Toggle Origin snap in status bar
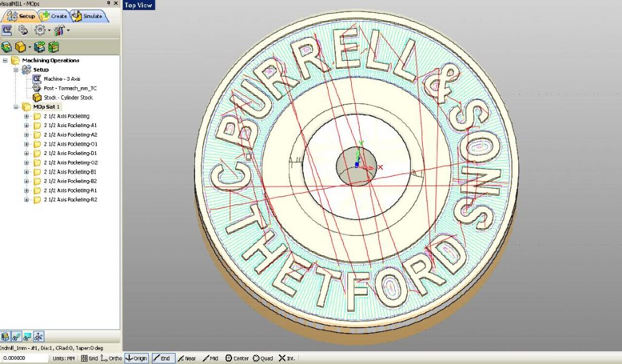The image size is (622, 364). (x=137, y=358)
